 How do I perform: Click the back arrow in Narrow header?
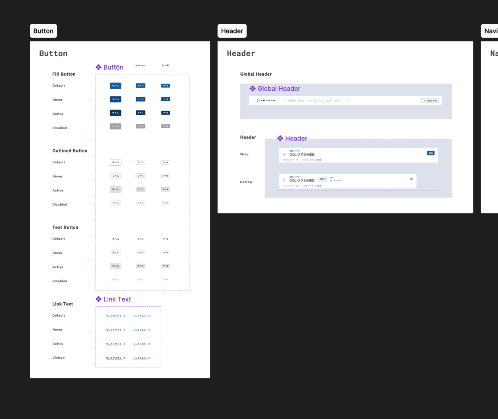tap(284, 180)
